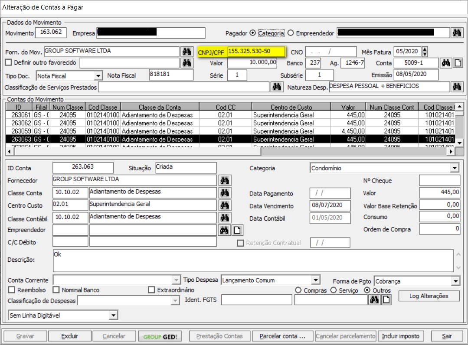This screenshot has width=468, height=345.
Task: Select the Serviço radio option
Action: (334, 290)
